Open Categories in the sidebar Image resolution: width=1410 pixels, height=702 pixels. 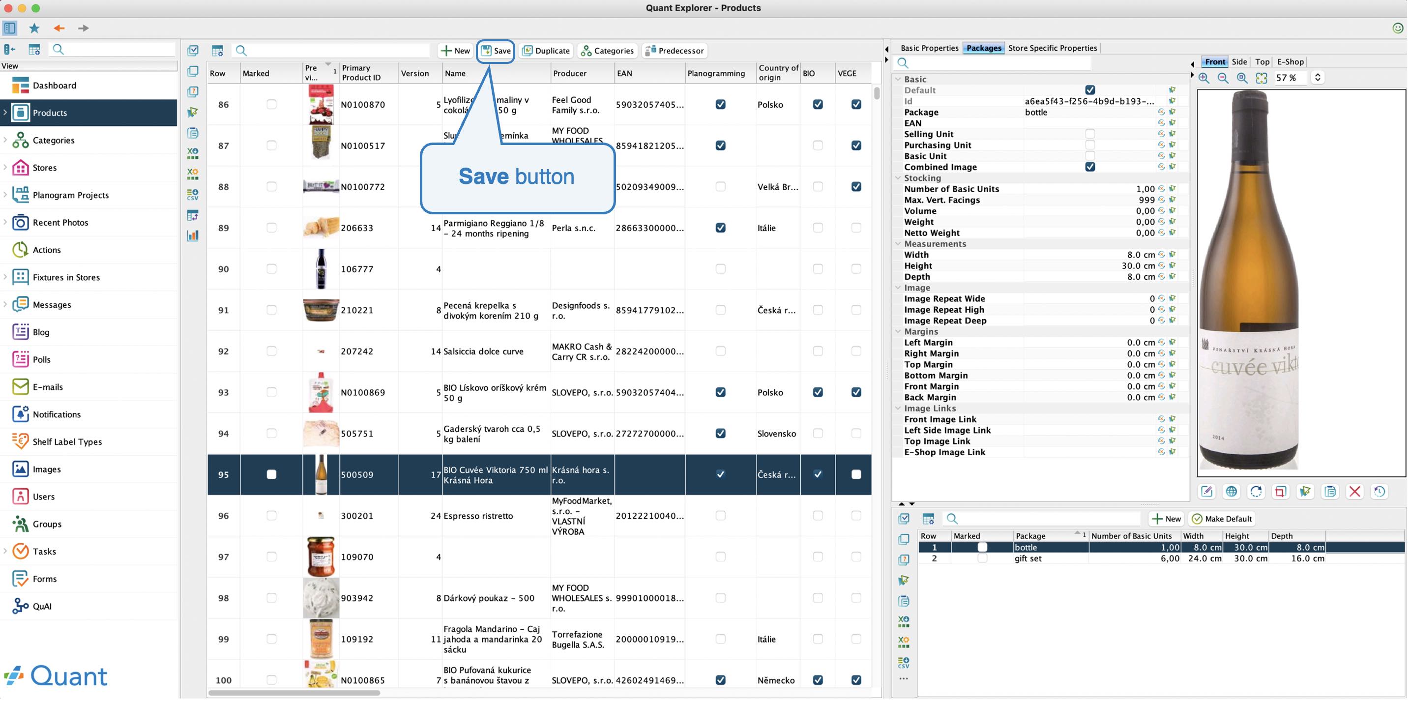point(88,140)
